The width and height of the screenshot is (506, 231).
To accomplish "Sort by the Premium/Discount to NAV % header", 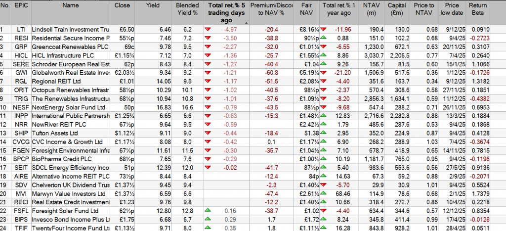I will click(x=269, y=10).
